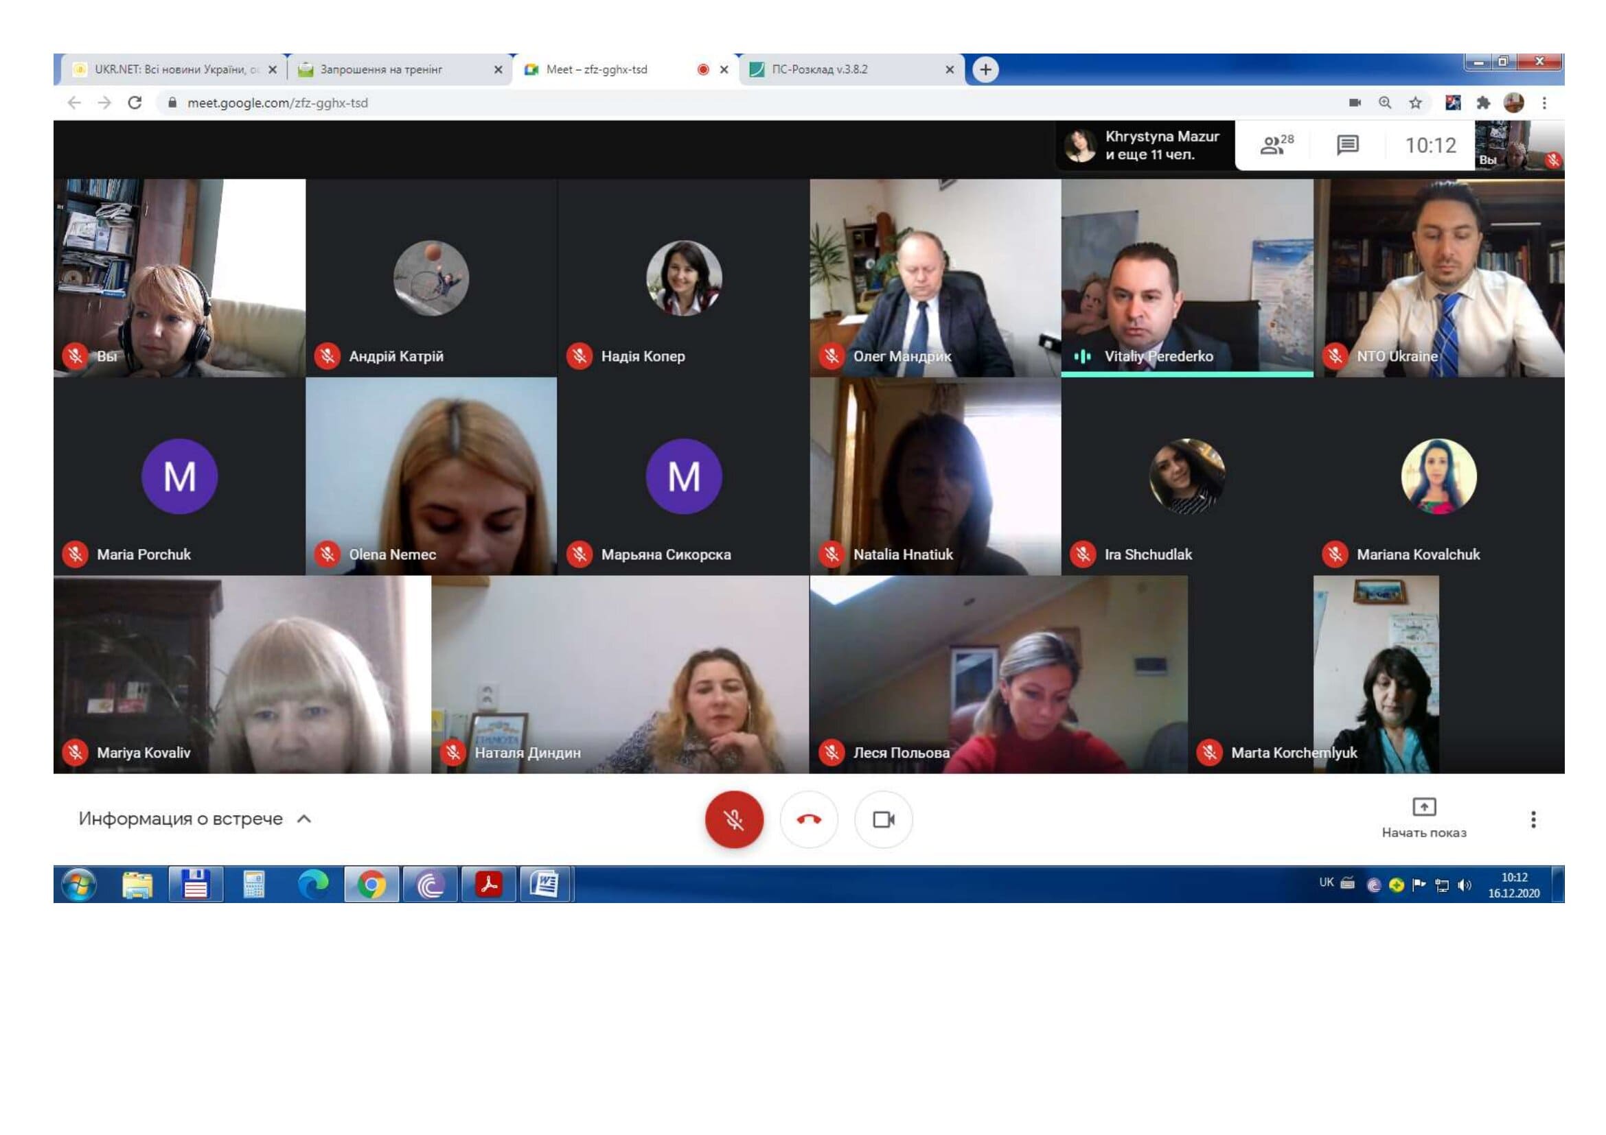Click the red hang up call button

click(809, 819)
